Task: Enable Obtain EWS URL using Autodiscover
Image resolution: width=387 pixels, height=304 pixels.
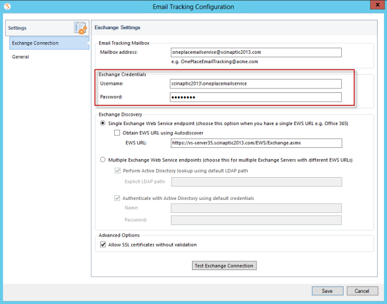Action: point(118,133)
